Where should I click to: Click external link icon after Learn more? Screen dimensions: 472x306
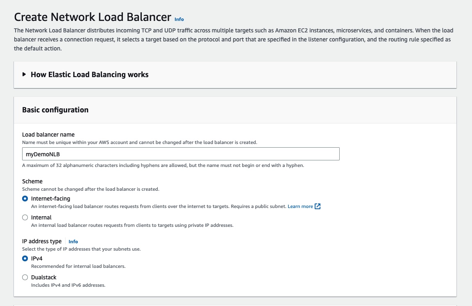[318, 206]
